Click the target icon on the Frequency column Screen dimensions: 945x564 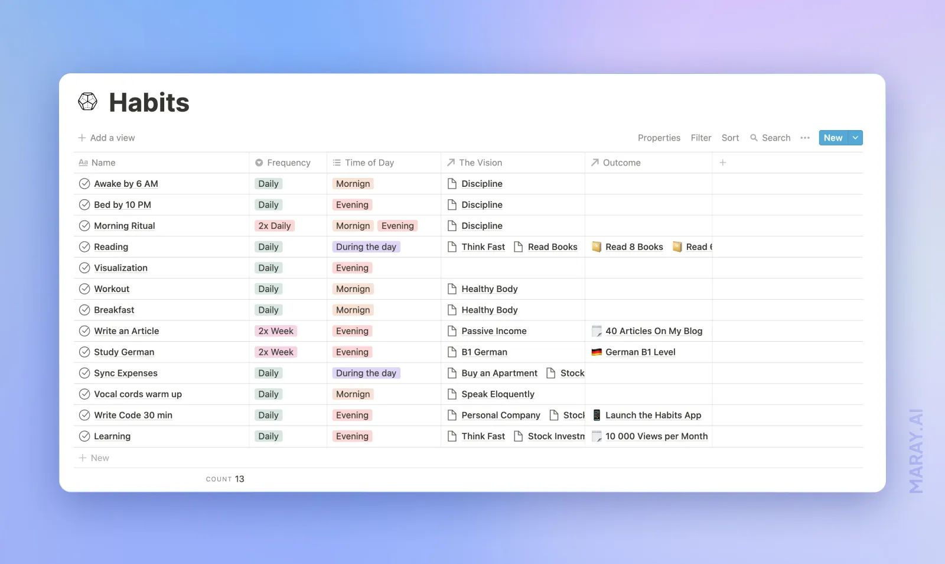coord(260,162)
